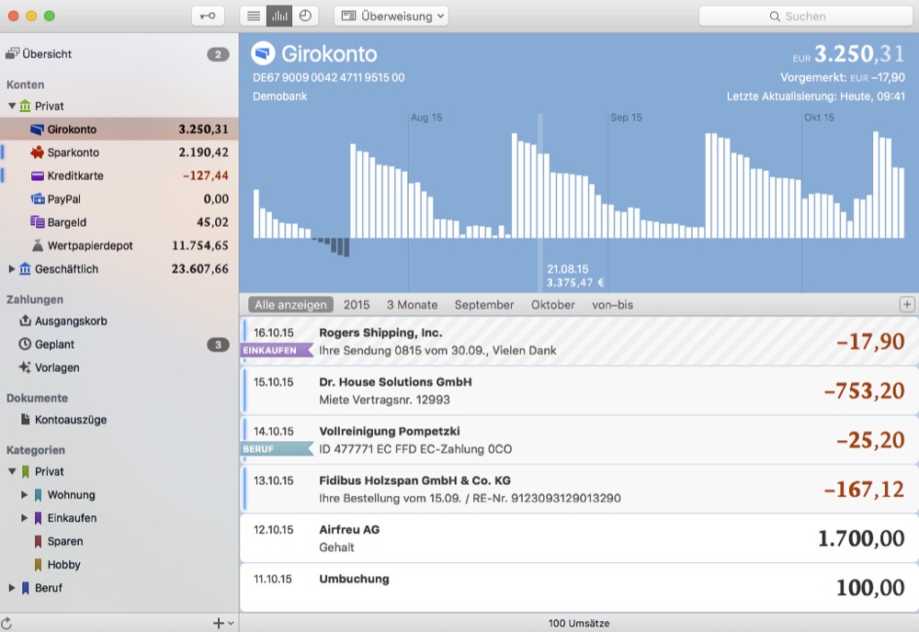Viewport: 919px width, 632px height.
Task: Open Geplant scheduled payments
Action: [x=54, y=344]
